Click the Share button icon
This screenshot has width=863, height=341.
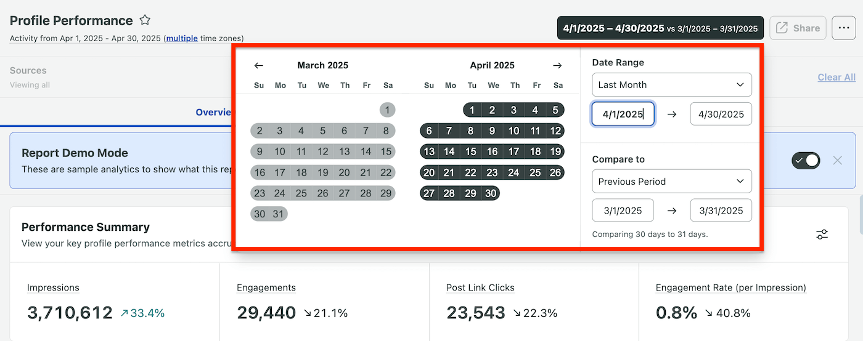coord(782,28)
